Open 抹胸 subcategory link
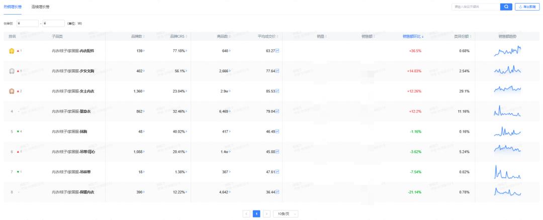The width and height of the screenshot is (543, 220). pyautogui.click(x=83, y=132)
